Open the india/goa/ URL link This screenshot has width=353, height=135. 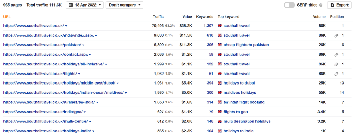43,112
